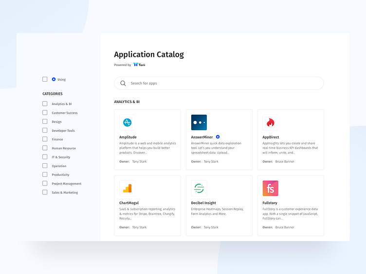Click Amplitude's owner Tony Stark
366x274 pixels.
(x=139, y=161)
